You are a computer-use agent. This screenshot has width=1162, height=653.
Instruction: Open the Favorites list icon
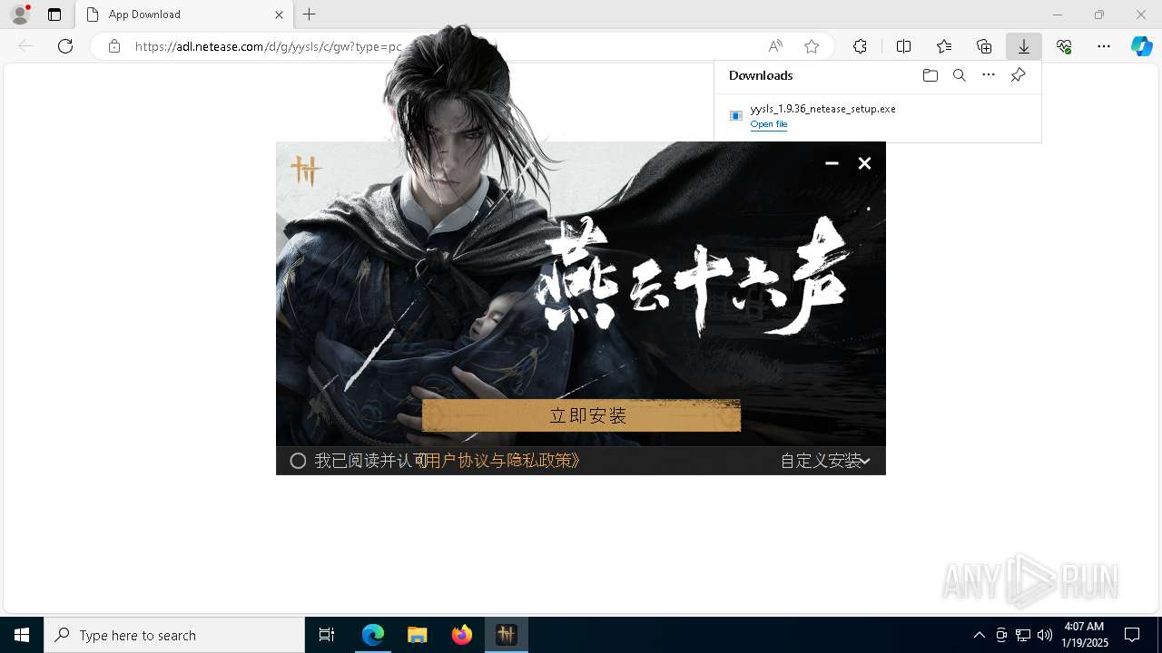(944, 46)
